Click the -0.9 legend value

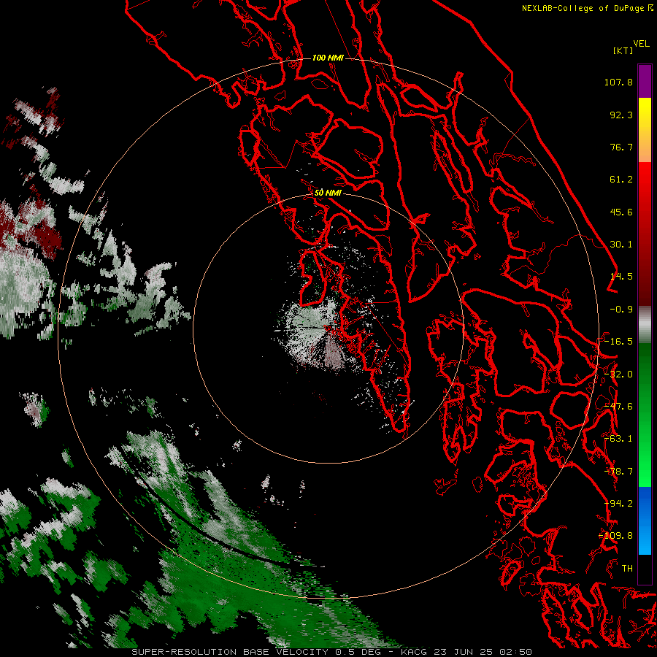[621, 310]
